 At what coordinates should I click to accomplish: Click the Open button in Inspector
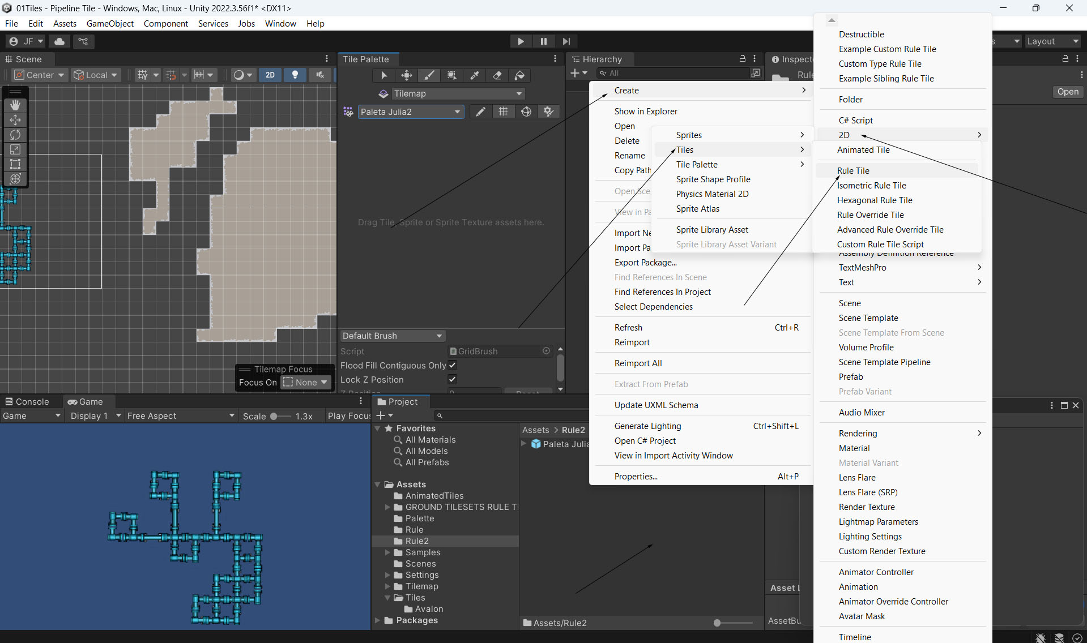coord(1068,92)
